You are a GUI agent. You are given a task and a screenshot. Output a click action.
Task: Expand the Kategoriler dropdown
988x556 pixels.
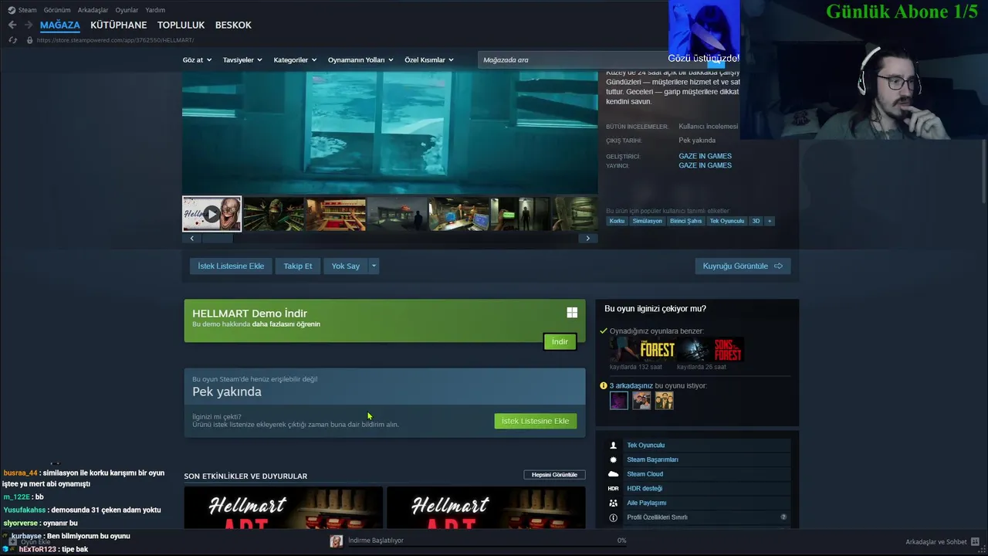tap(295, 59)
